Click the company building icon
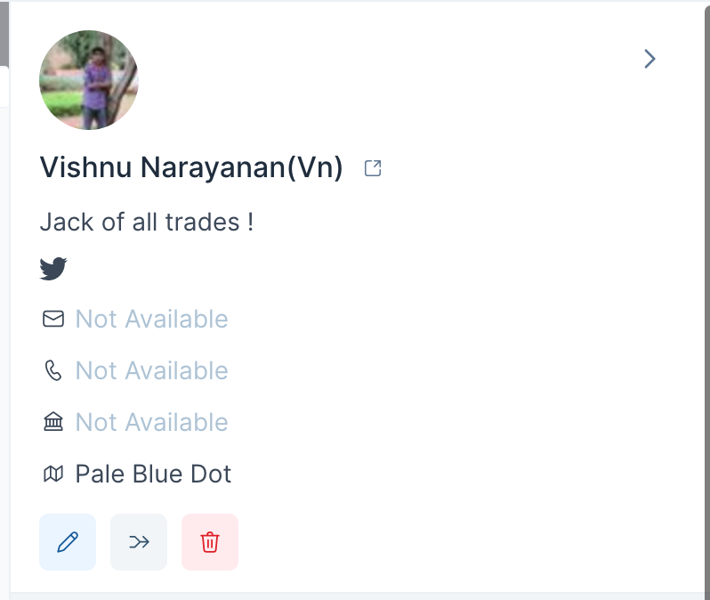710x600 pixels. pyautogui.click(x=53, y=422)
